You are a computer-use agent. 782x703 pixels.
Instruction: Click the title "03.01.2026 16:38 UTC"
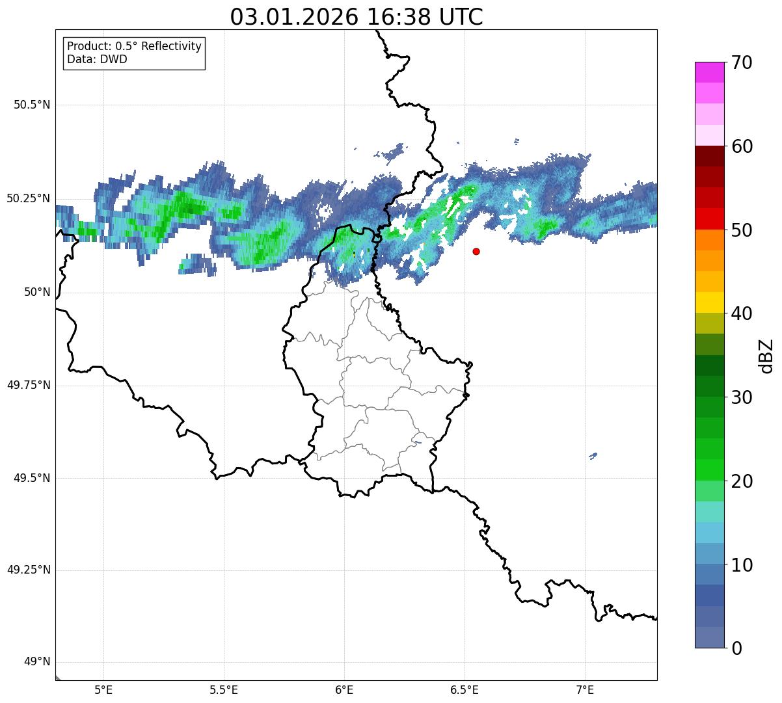tap(357, 17)
